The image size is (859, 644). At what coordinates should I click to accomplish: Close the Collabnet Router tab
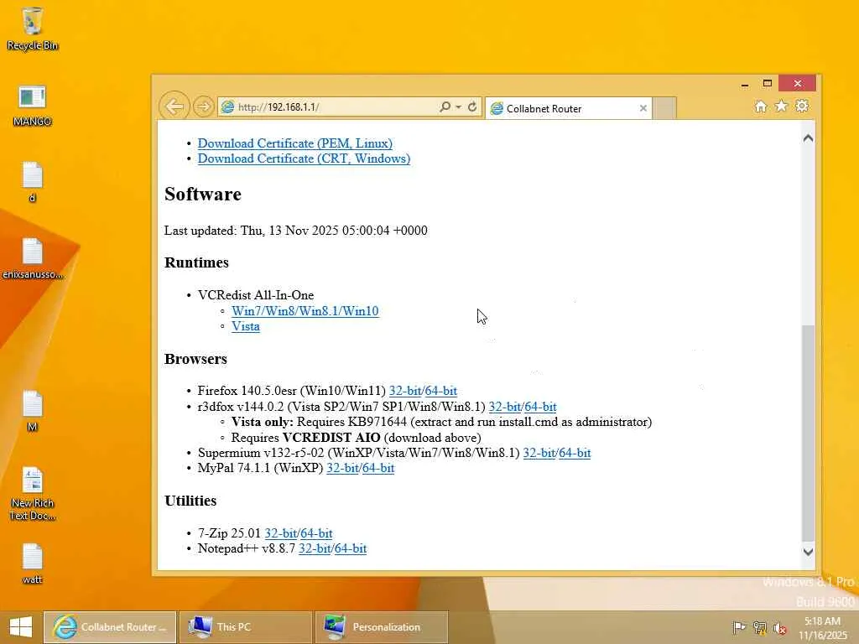[643, 108]
